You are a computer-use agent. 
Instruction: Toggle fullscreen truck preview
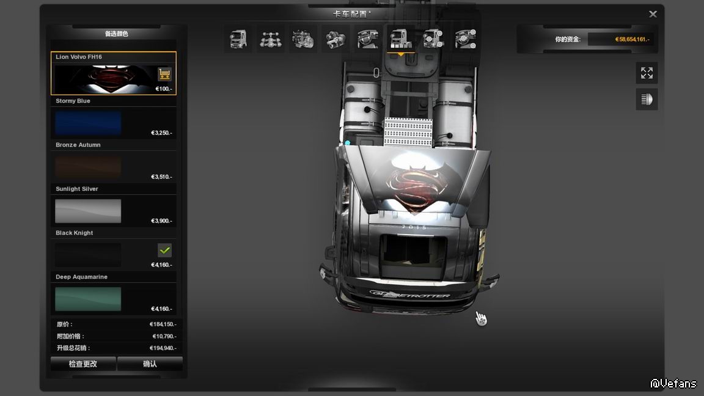(x=647, y=73)
